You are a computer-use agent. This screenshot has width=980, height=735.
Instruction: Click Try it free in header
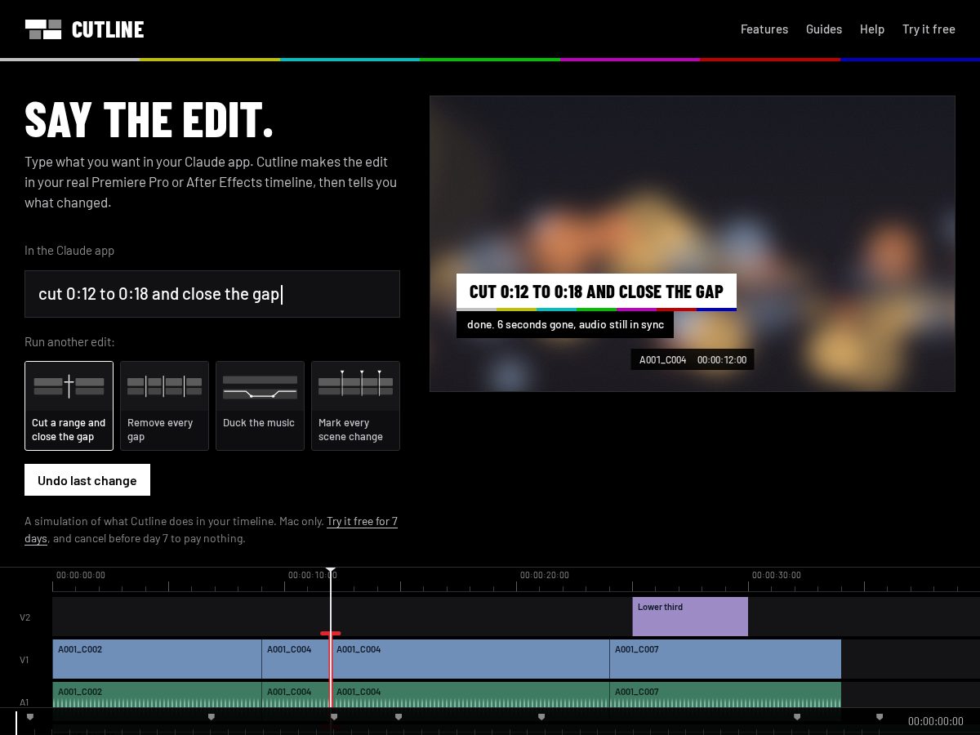(929, 29)
